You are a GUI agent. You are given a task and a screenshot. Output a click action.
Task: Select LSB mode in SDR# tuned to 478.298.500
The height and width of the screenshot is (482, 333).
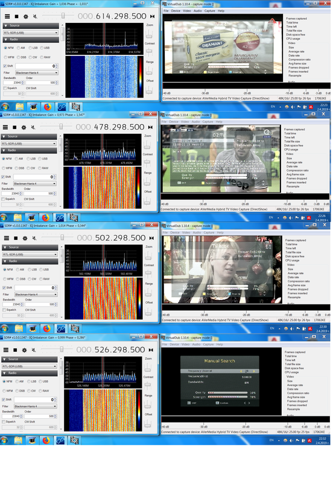(x=31, y=159)
